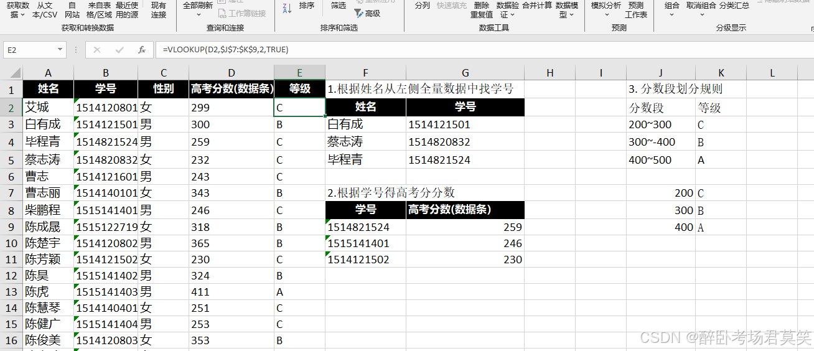Click gender cell 男 in row 3
This screenshot has width=814, height=351.
tap(163, 124)
